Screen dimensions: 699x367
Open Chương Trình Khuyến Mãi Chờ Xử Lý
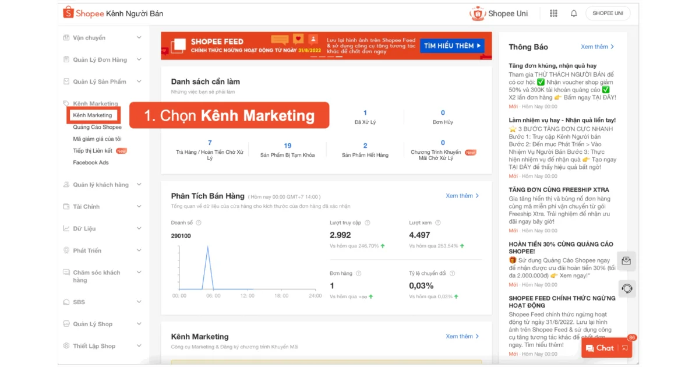[443, 150]
